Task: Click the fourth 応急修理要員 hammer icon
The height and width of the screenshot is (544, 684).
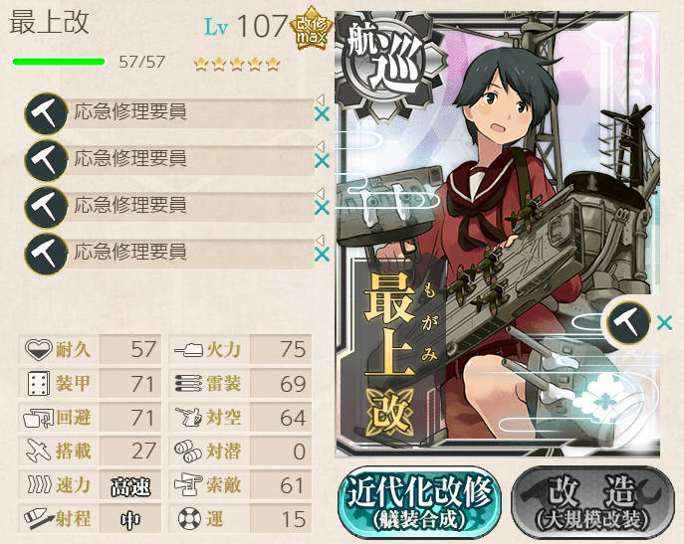Action: [x=46, y=254]
